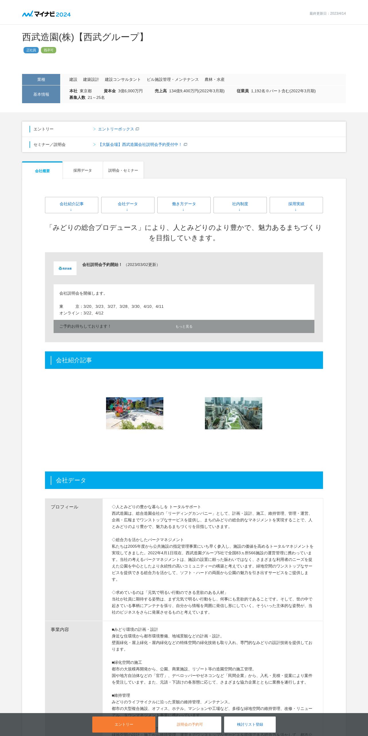Click the 説明会の予約可 button

pos(190,725)
